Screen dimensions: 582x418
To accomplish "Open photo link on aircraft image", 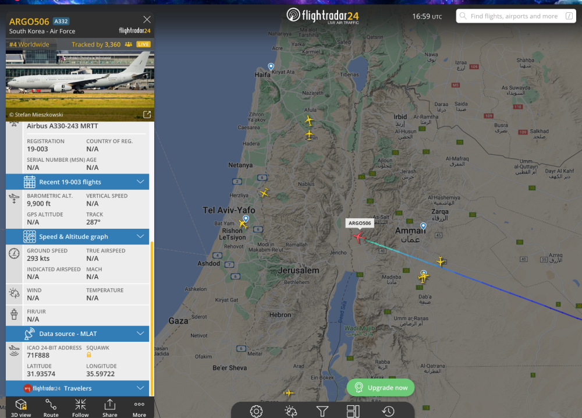I will [147, 114].
